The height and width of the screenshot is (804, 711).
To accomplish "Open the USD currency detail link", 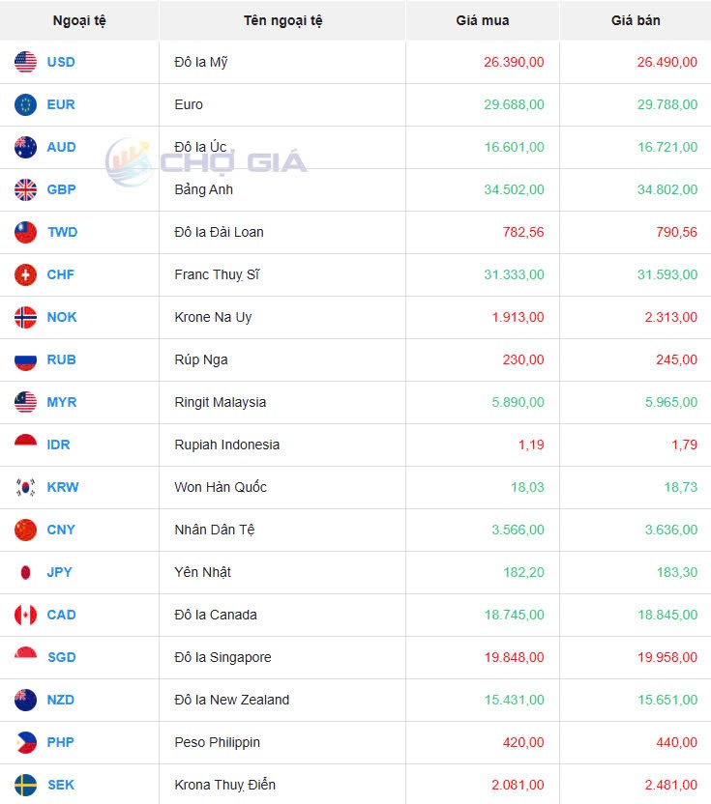I will (62, 62).
